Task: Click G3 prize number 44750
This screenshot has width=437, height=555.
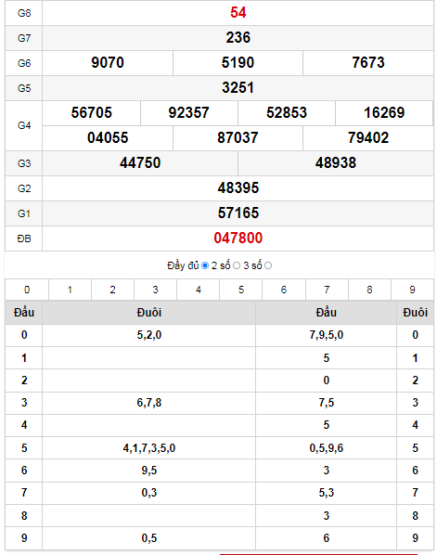Action: [140, 162]
